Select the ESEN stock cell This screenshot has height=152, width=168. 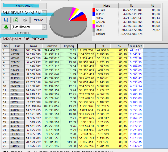[17, 90]
